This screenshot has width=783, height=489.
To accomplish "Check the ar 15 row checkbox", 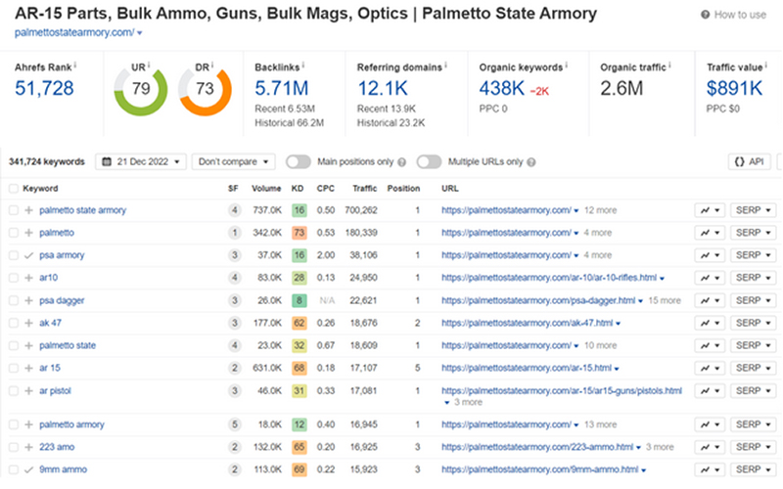I will tap(14, 369).
